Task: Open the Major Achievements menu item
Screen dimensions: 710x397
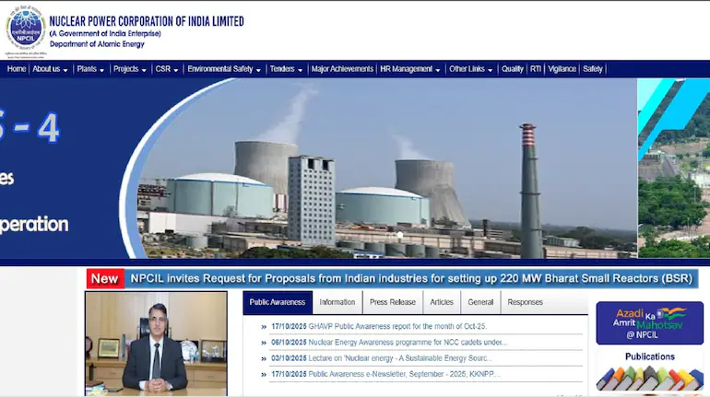Action: tap(342, 69)
